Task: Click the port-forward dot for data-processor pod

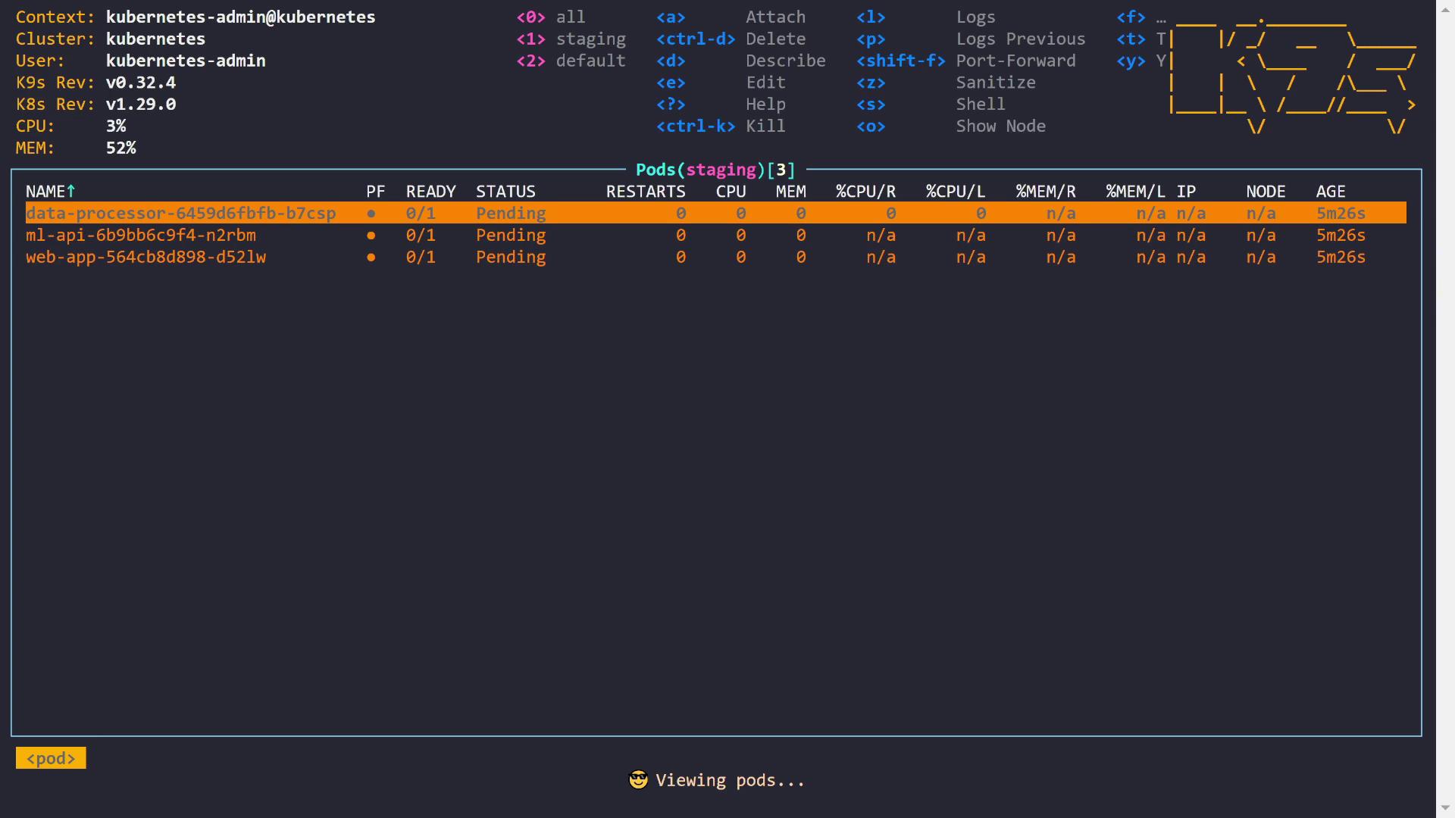Action: point(371,214)
